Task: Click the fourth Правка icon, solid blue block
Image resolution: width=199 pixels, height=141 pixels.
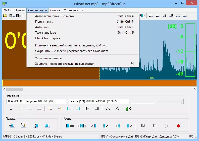Action: coord(47,126)
